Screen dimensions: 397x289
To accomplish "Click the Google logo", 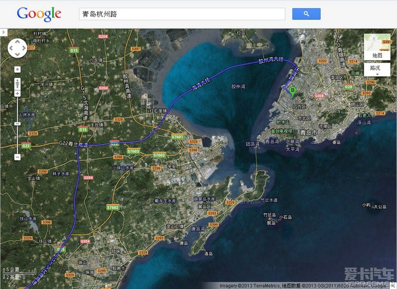I will (x=39, y=14).
